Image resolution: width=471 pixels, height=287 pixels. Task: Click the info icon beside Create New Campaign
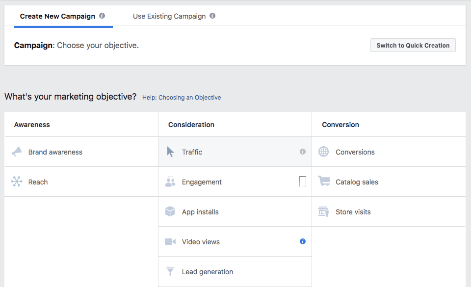pyautogui.click(x=102, y=15)
